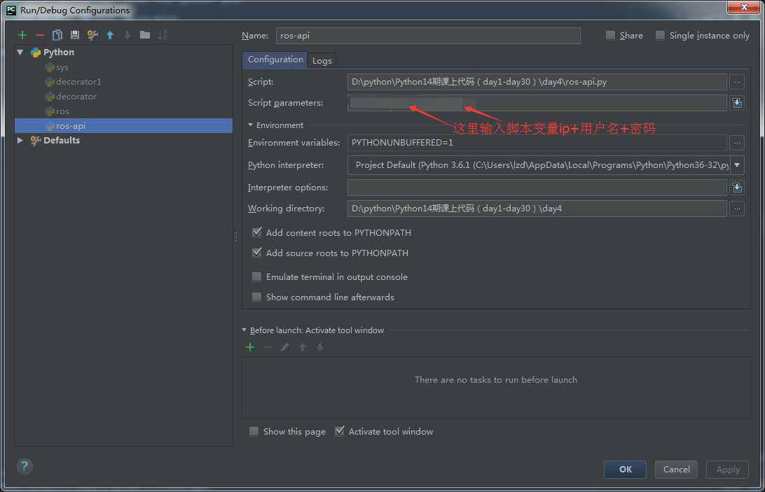
Task: Add a new configuration with the plus icon
Action: 22,35
